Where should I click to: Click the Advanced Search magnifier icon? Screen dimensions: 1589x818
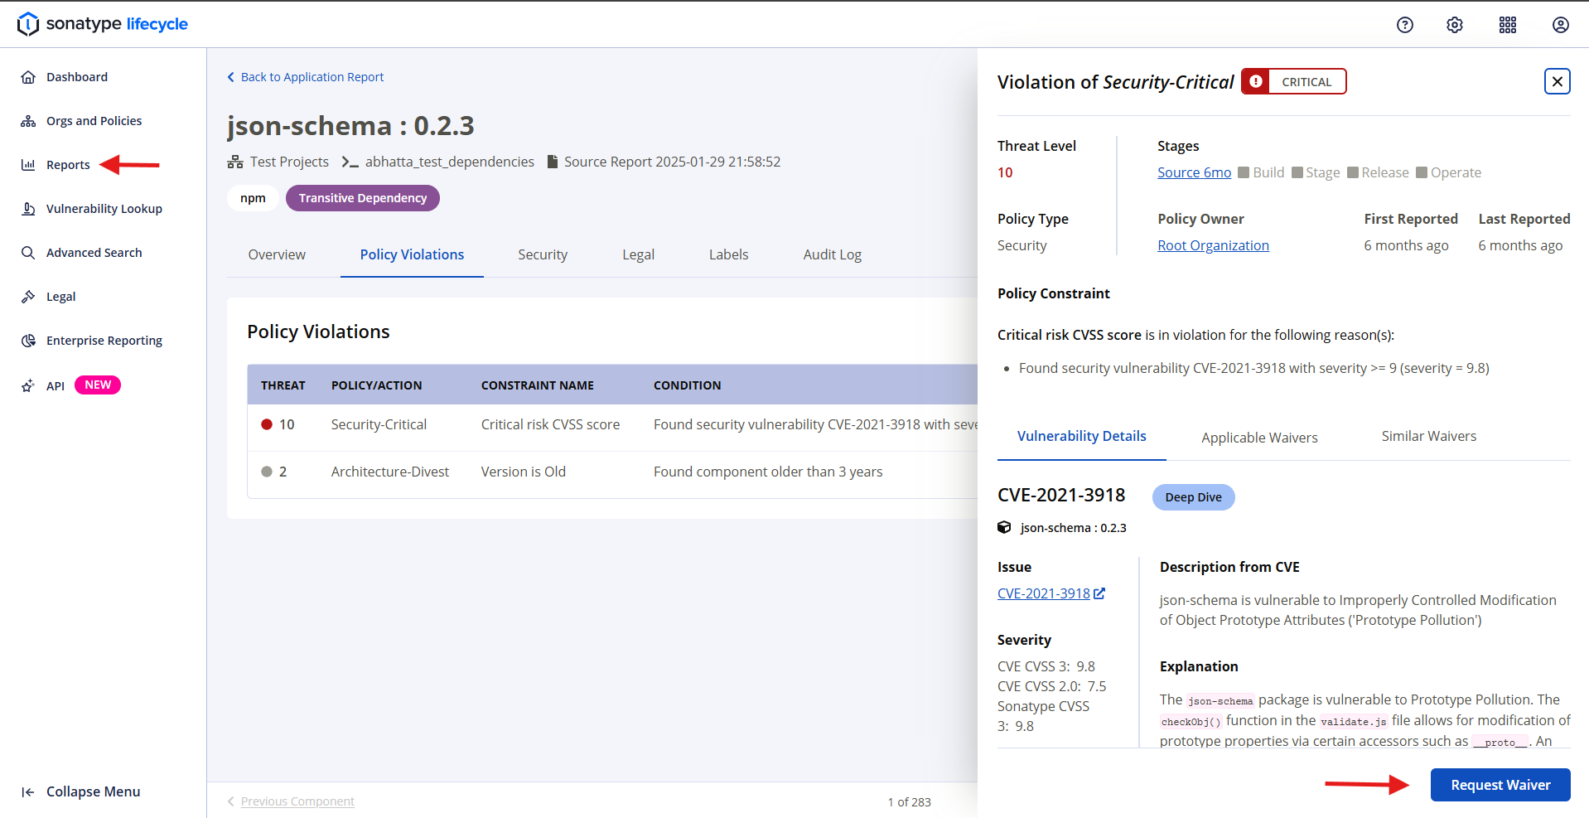pyautogui.click(x=28, y=253)
